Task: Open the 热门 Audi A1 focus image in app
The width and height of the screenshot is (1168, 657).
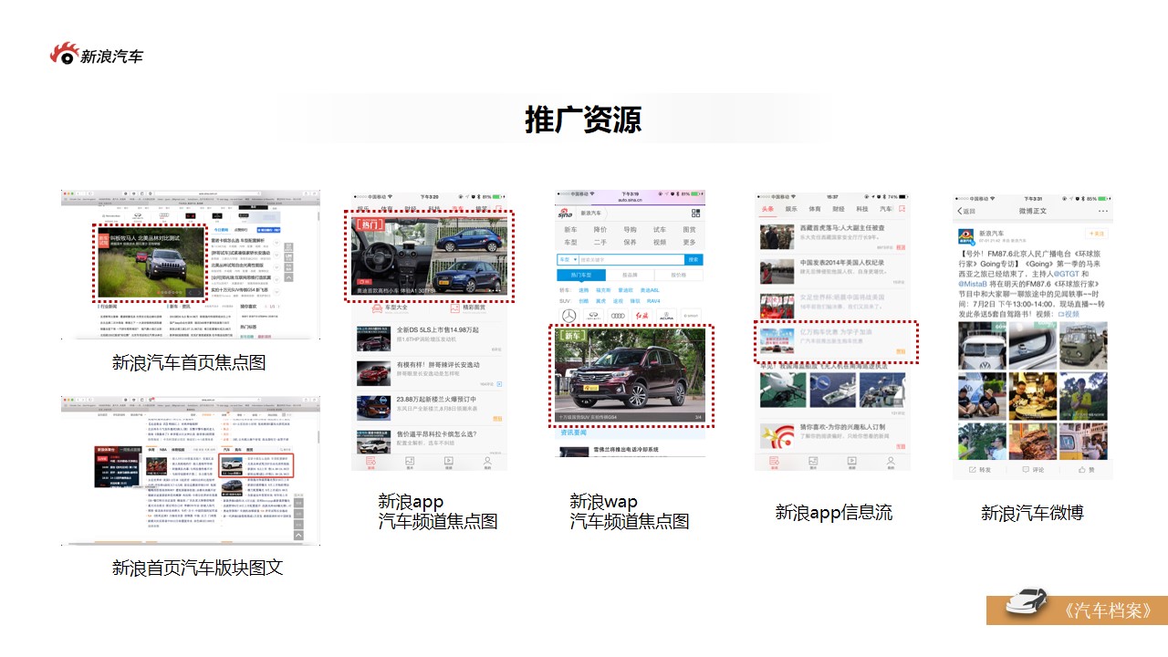Action: (x=429, y=255)
